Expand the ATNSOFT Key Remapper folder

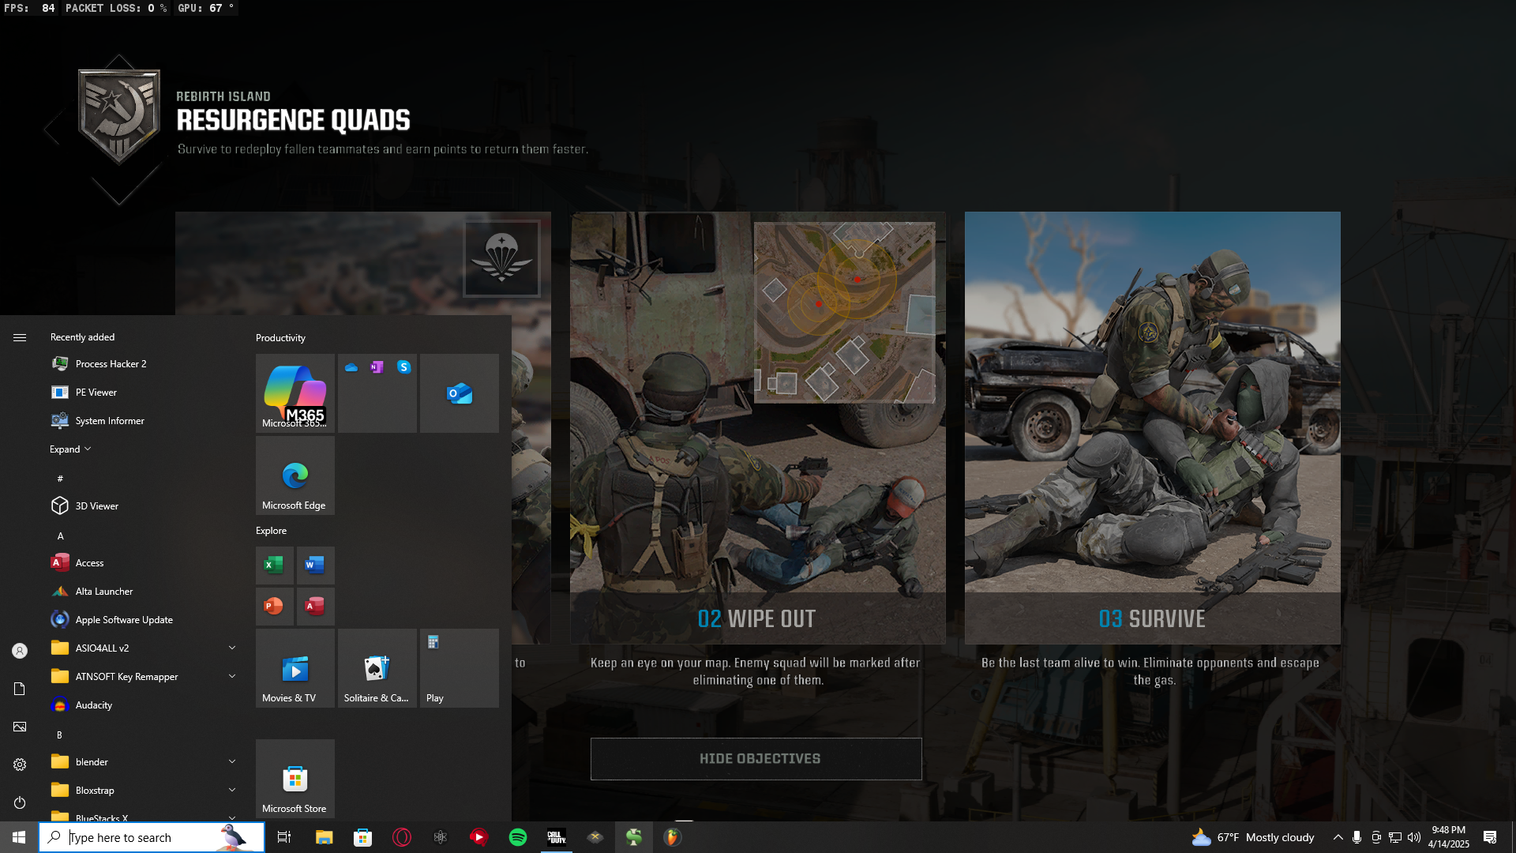pos(231,676)
